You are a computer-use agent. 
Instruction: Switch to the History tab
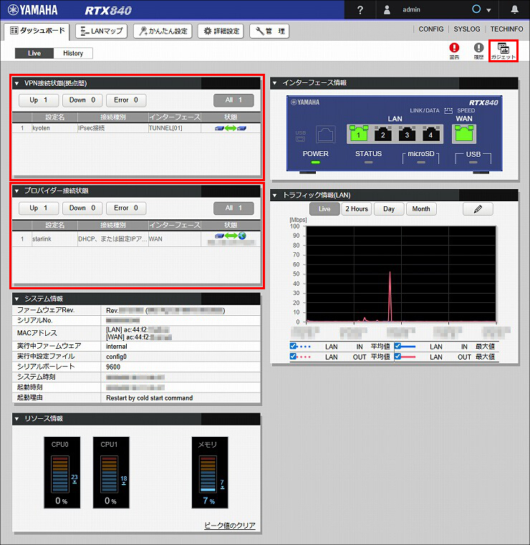[73, 53]
